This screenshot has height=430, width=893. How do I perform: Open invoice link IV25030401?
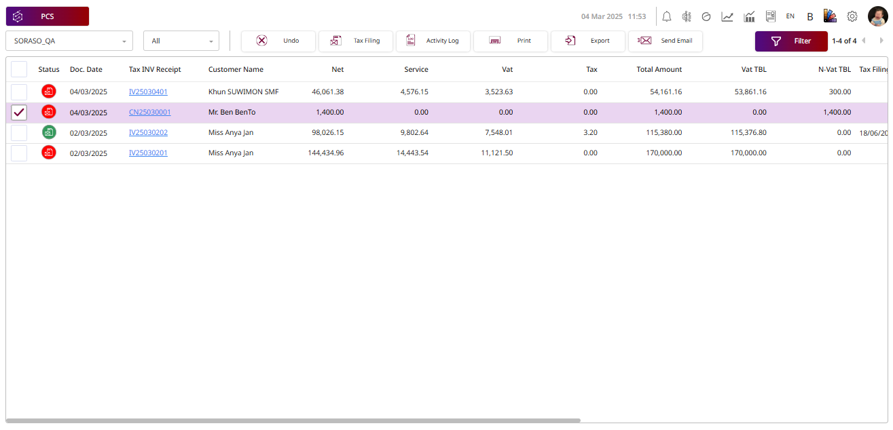pos(148,92)
